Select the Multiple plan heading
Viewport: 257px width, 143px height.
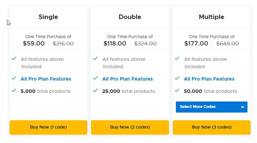(212, 17)
